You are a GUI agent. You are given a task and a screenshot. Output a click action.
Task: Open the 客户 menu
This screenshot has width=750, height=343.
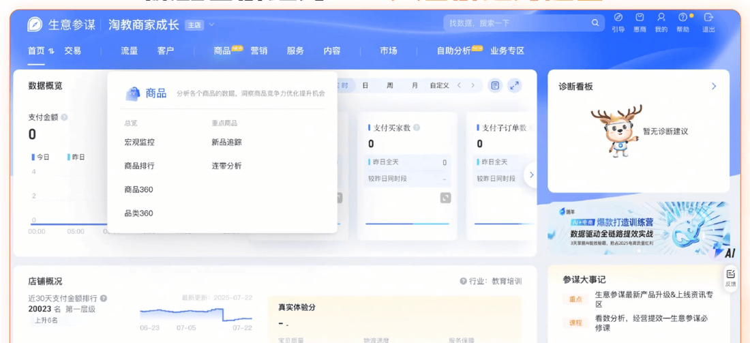(166, 51)
